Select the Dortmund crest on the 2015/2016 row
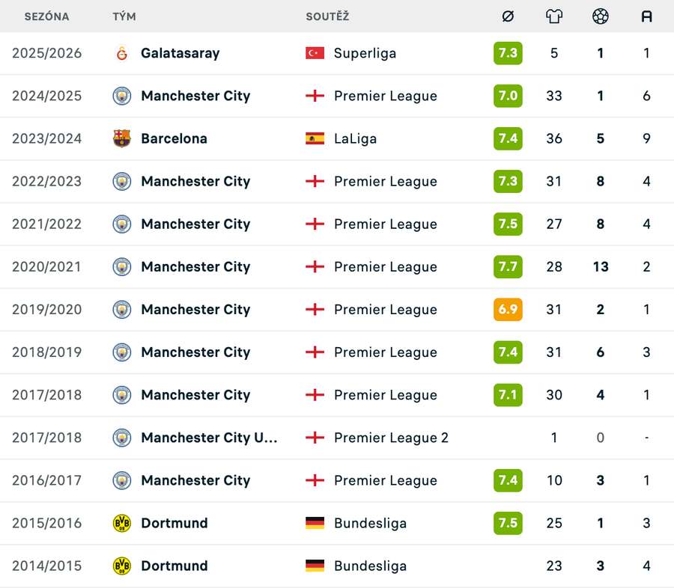674x588 pixels. click(x=121, y=523)
